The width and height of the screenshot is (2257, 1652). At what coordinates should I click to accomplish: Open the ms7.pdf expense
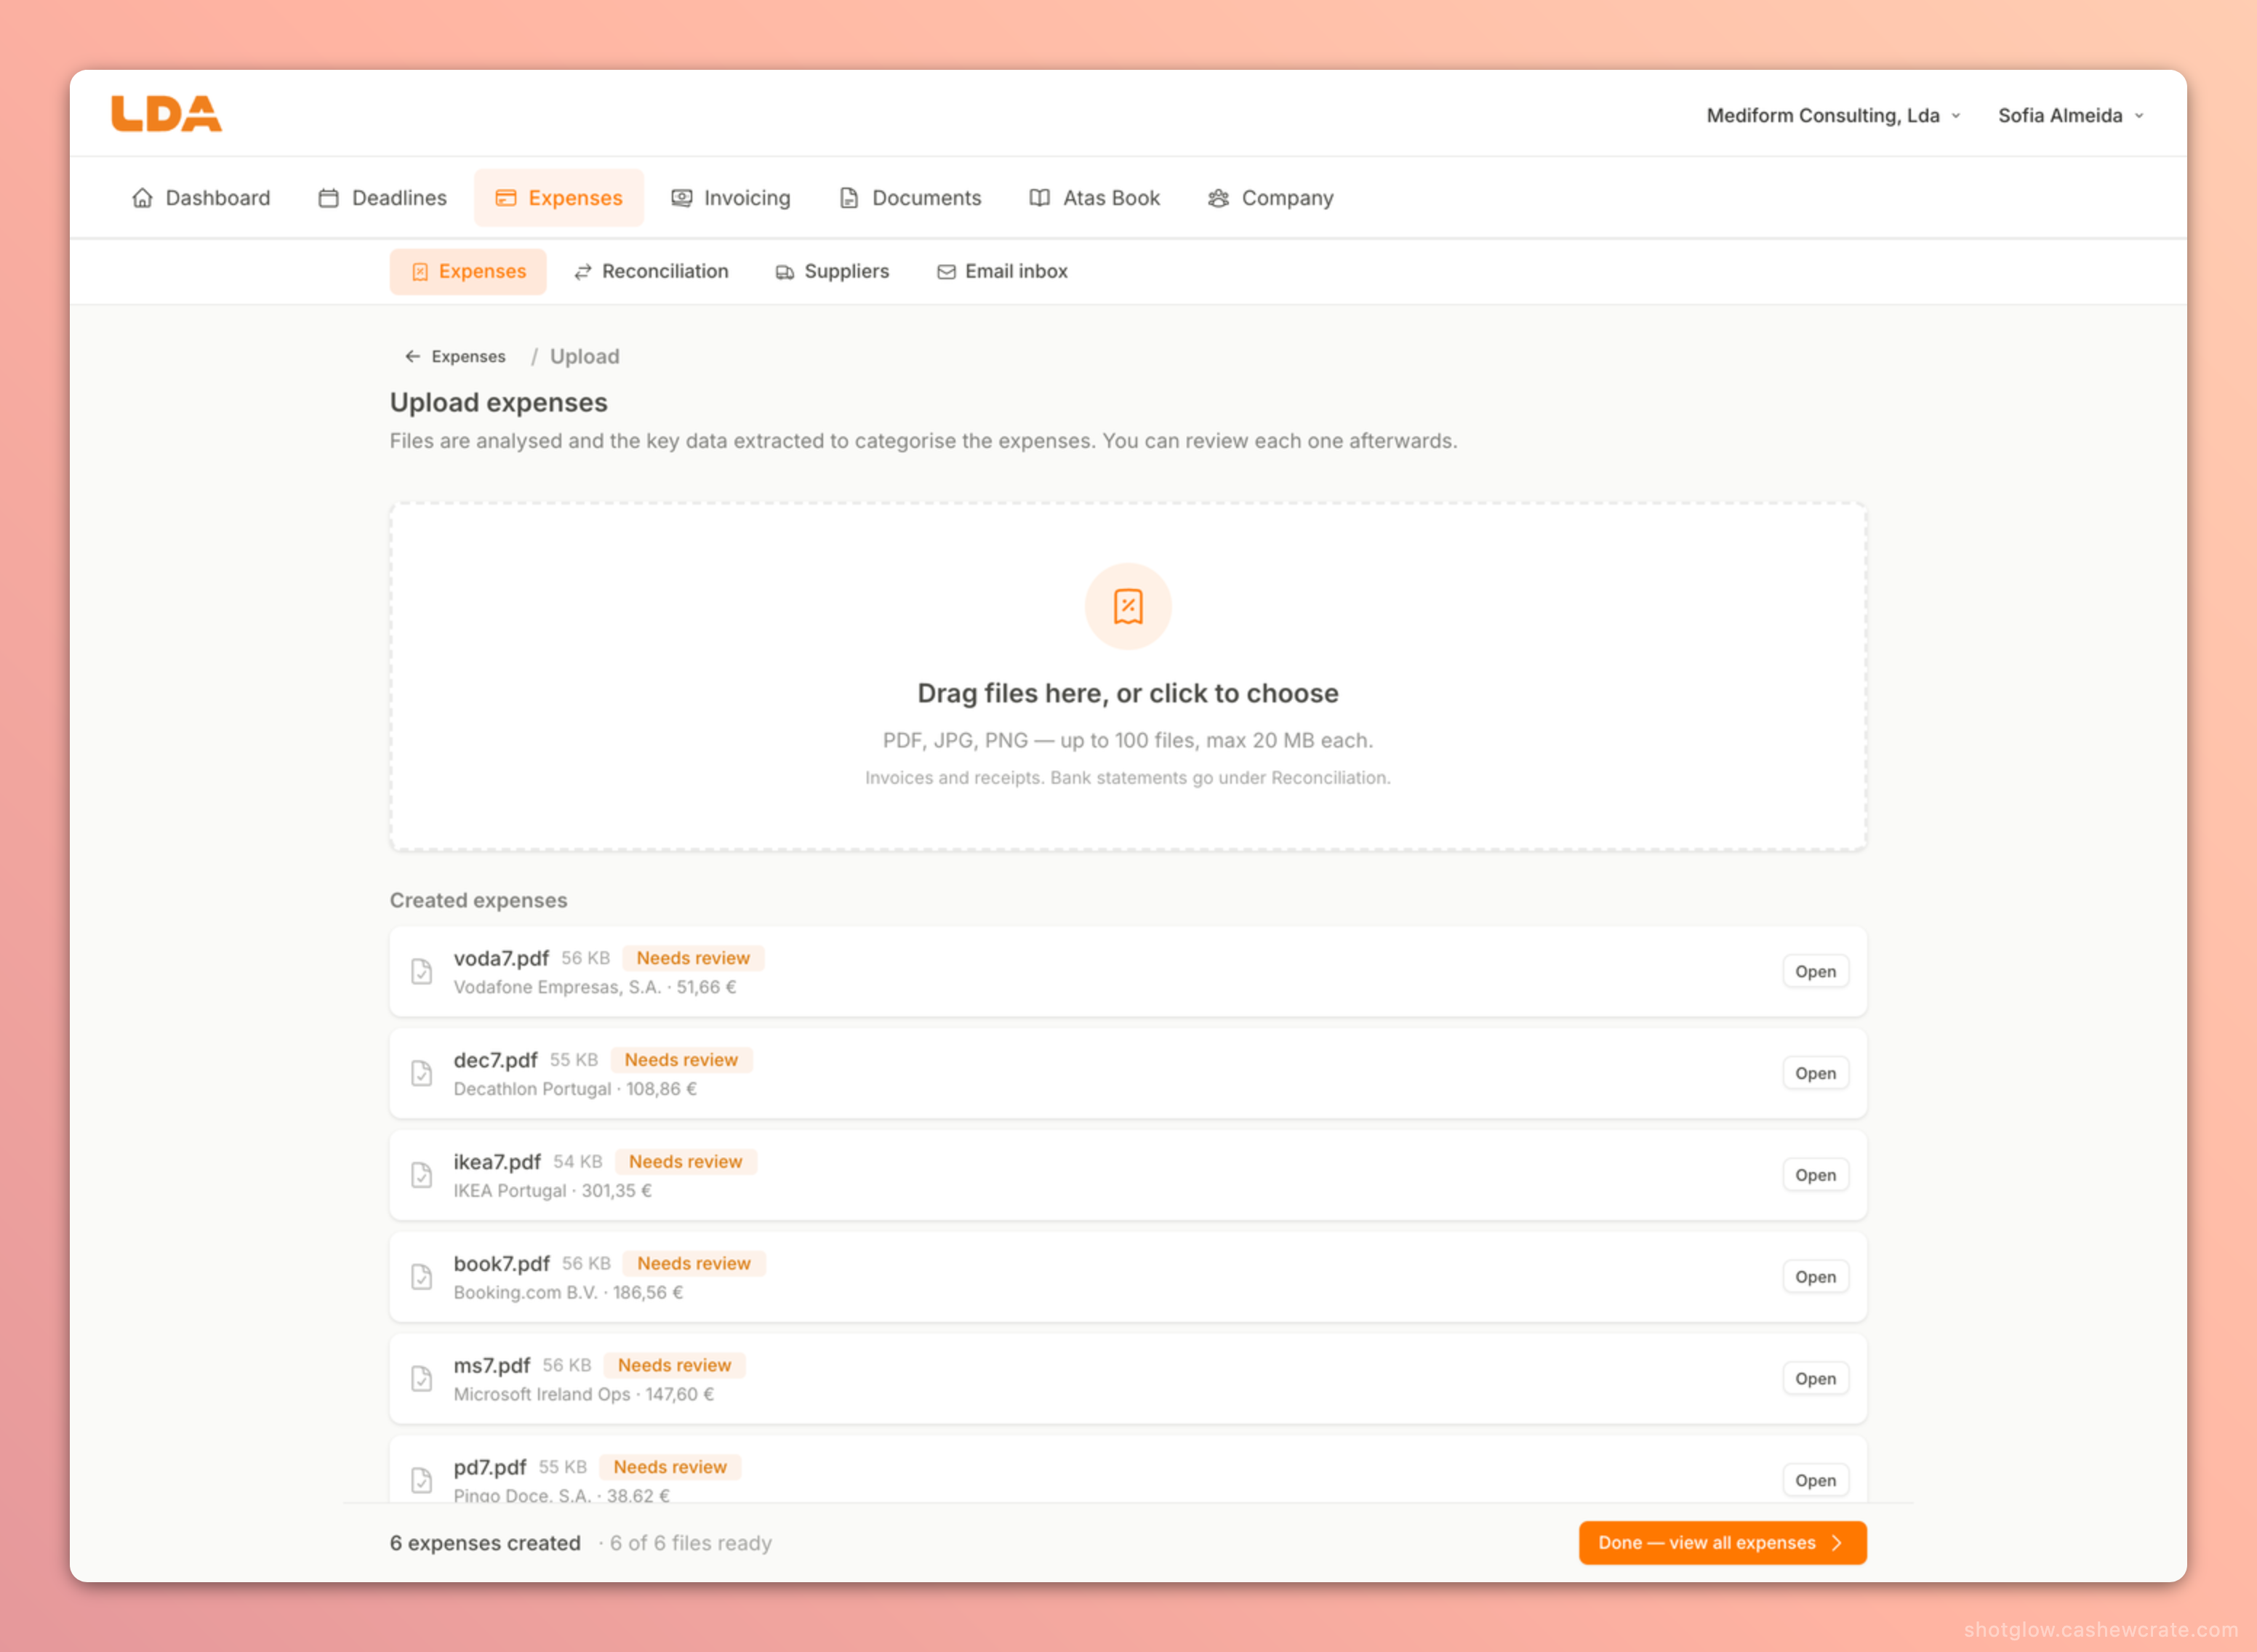click(1815, 1379)
